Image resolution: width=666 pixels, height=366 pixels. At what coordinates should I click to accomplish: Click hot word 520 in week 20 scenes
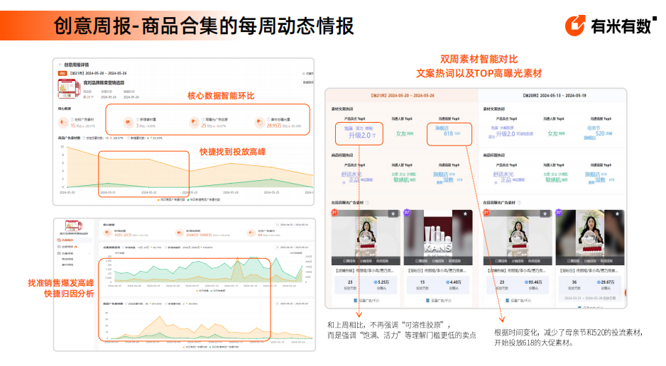click(x=600, y=133)
